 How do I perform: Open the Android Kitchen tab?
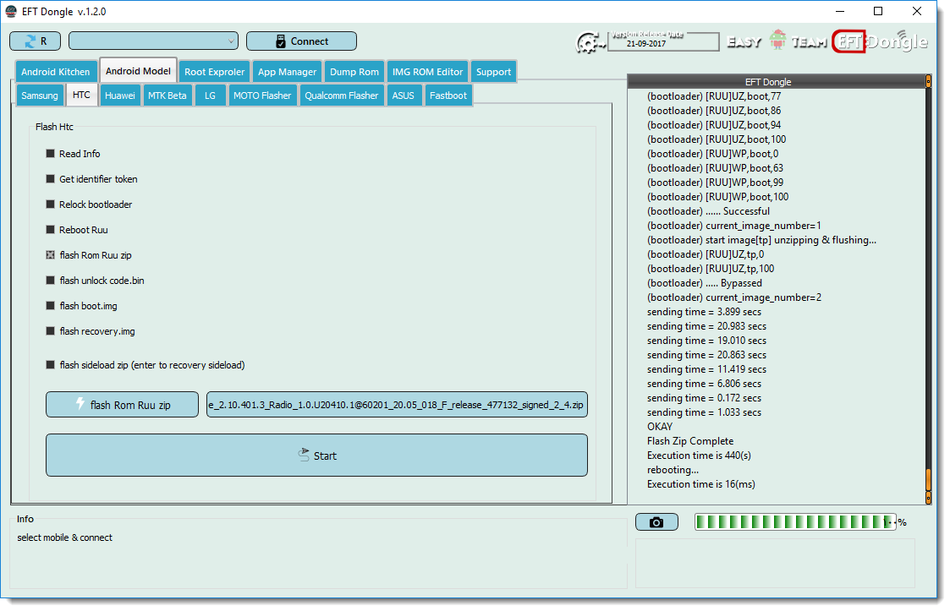click(55, 72)
